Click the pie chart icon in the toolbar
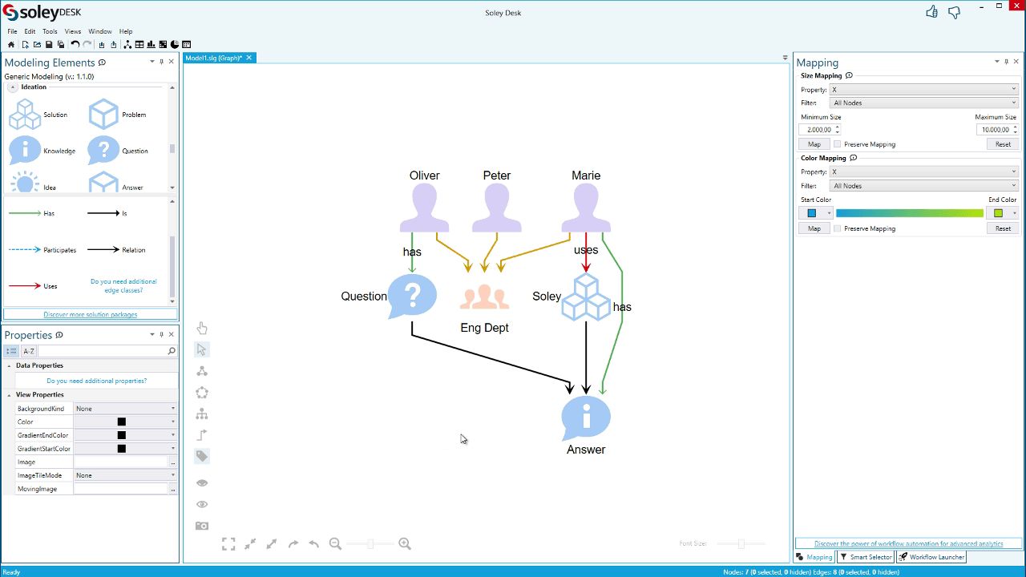The height and width of the screenshot is (577, 1026). pos(175,44)
